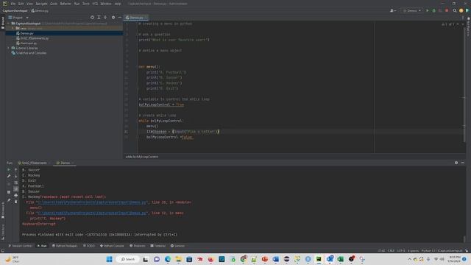Open the user account dropdown in toolbar

393,10
